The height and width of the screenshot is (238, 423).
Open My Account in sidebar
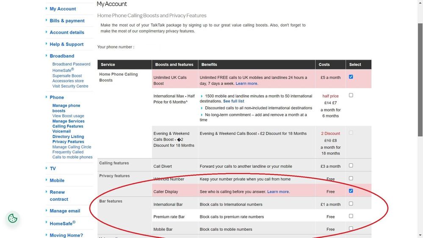point(63,8)
